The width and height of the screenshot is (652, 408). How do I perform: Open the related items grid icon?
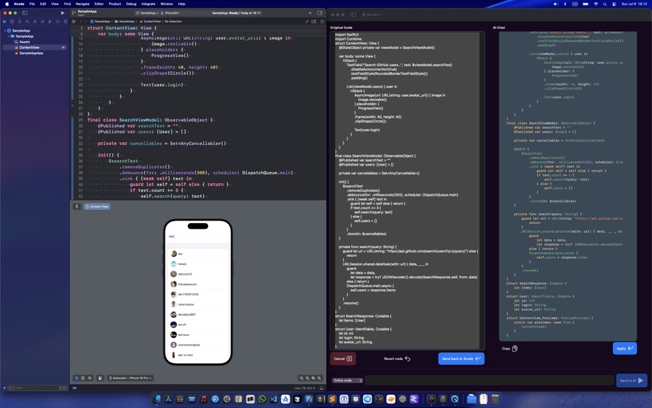click(x=74, y=21)
